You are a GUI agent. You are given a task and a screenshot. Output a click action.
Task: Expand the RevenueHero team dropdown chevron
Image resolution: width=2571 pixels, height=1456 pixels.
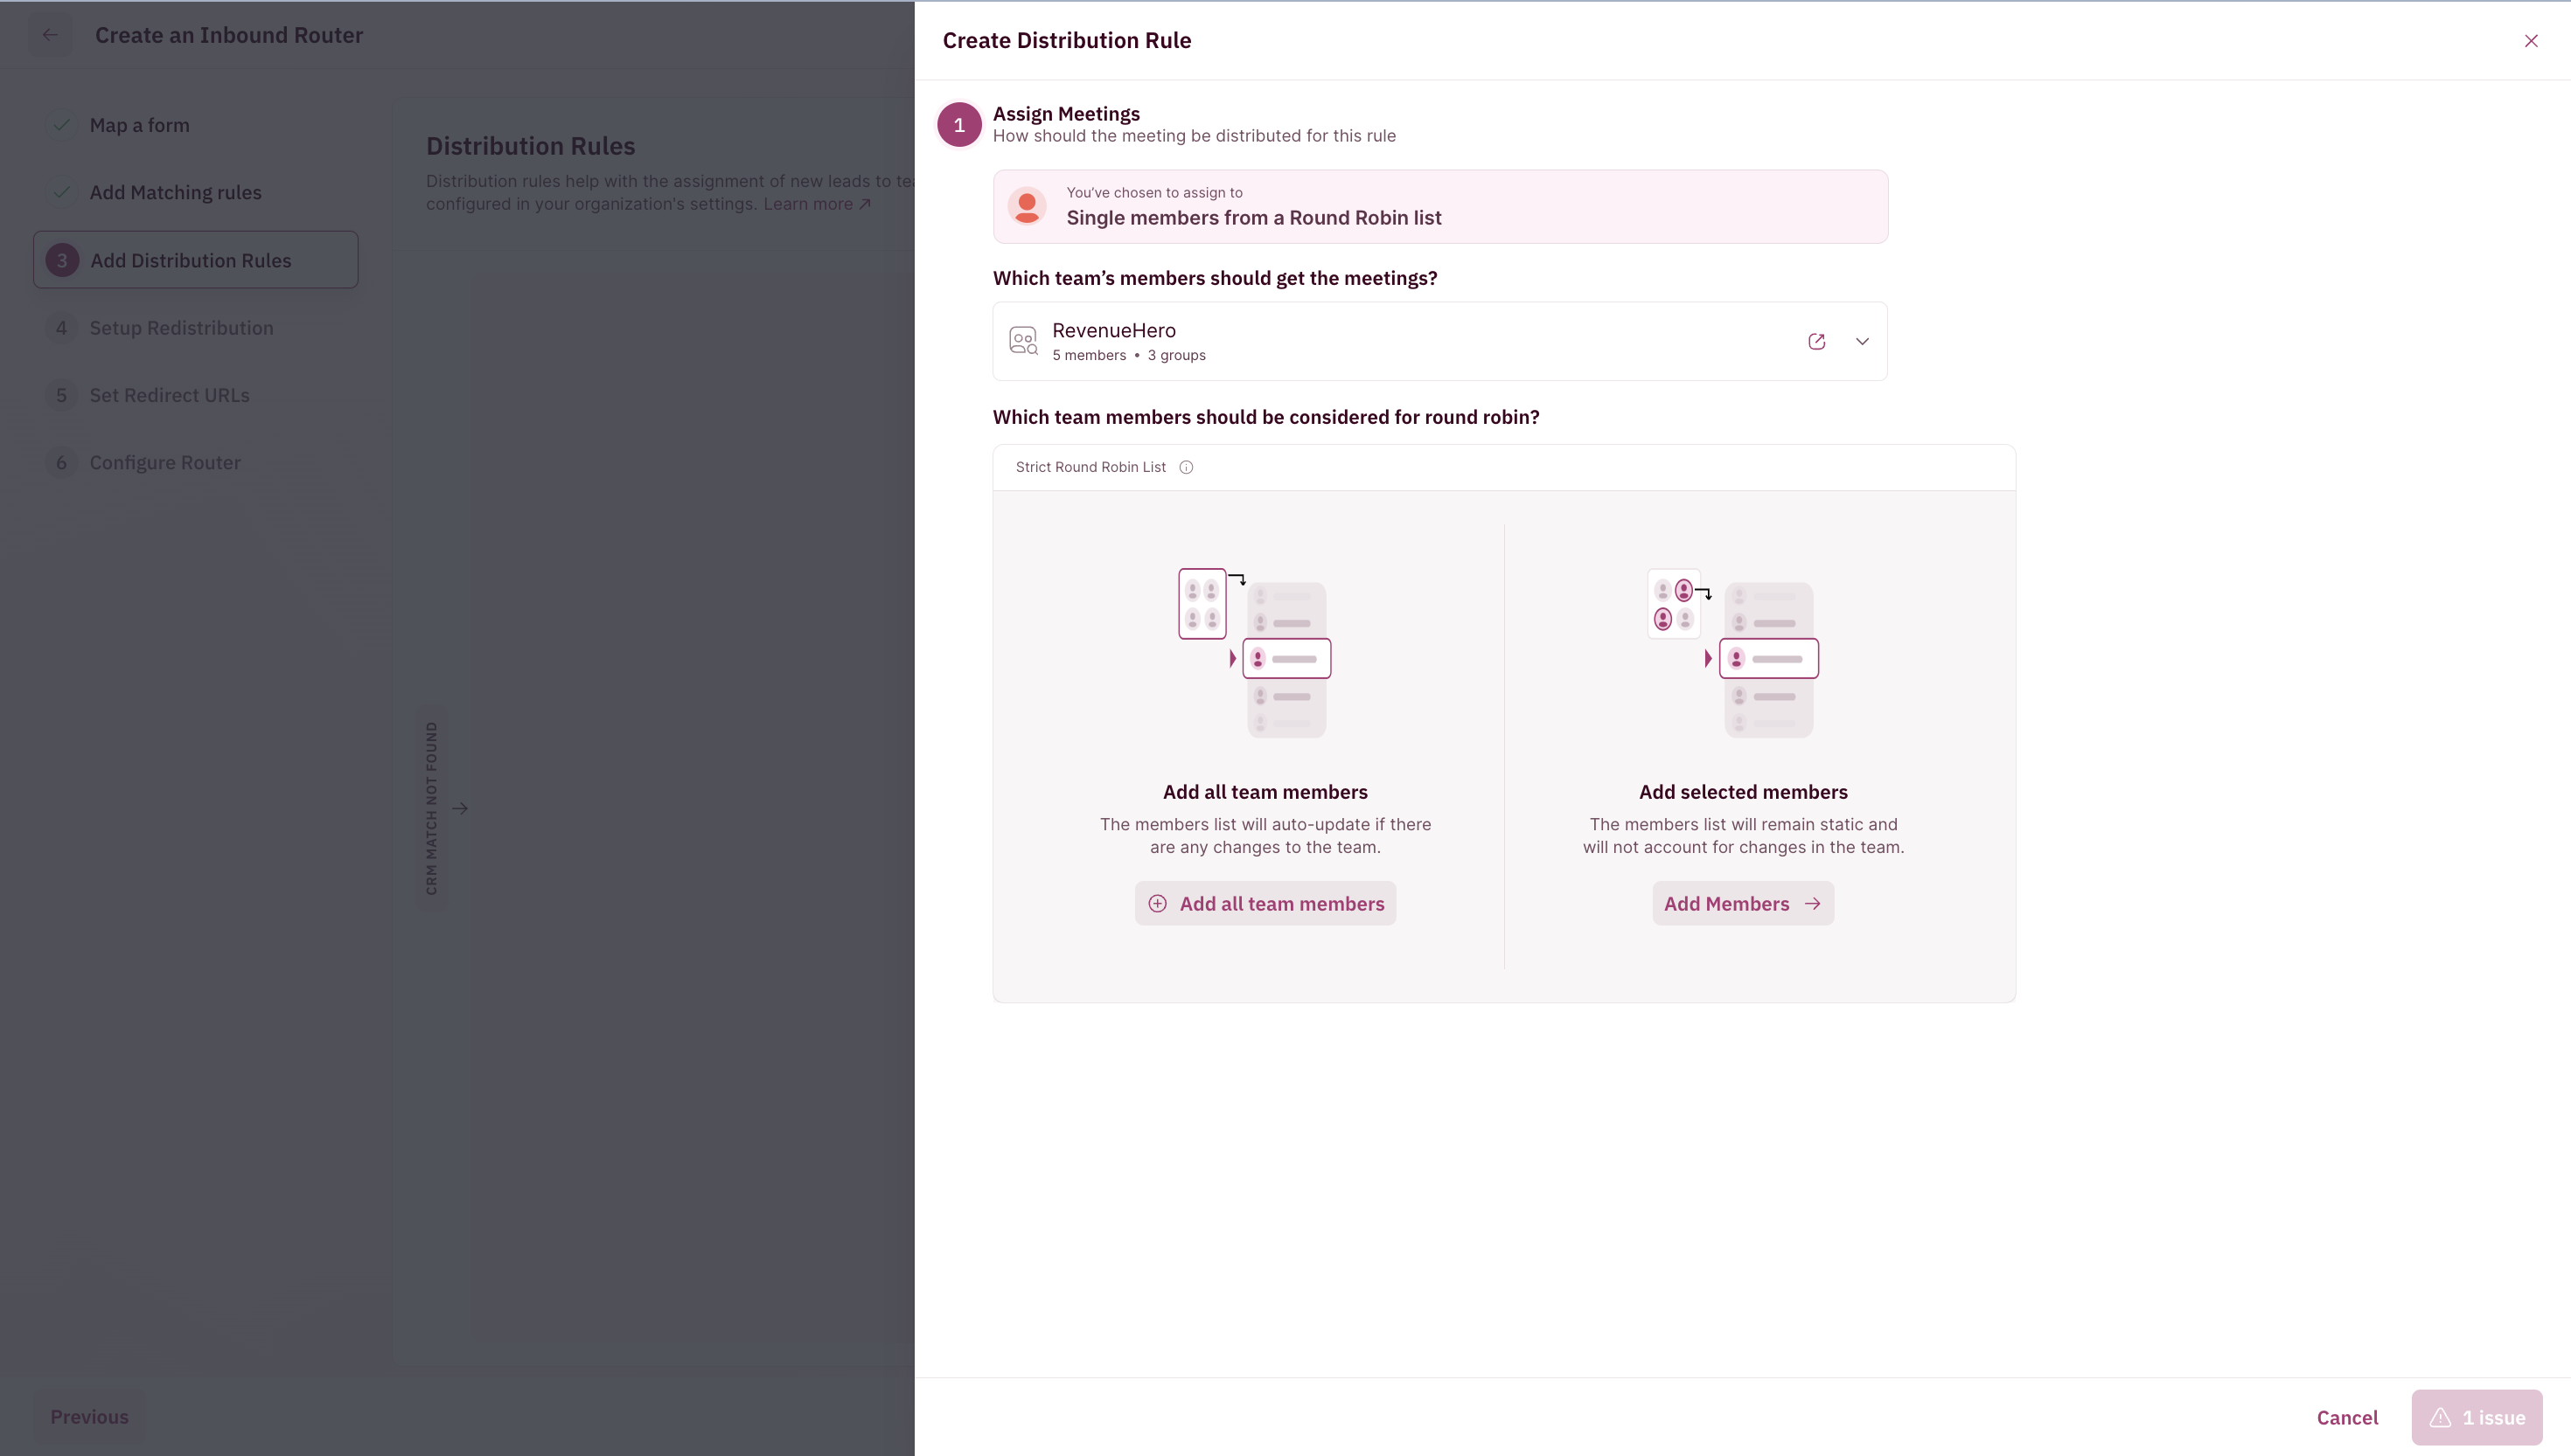coord(1862,341)
